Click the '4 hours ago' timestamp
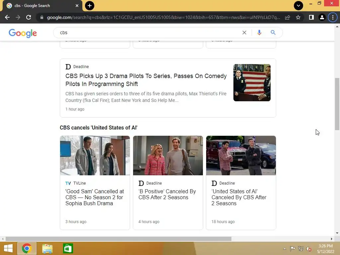 click(x=149, y=221)
